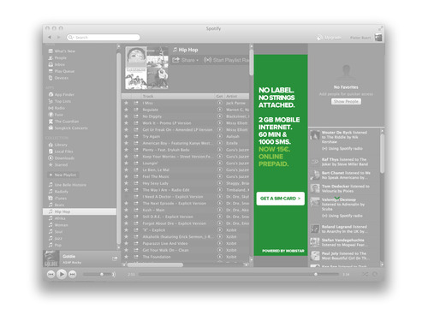428x321 pixels.
Task: Share the Regulate track
Action: [x=136, y=110]
